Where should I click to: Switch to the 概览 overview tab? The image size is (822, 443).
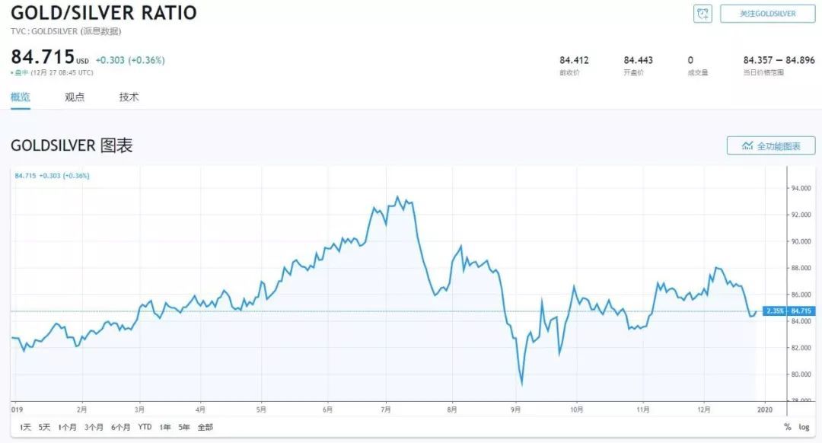[x=21, y=97]
